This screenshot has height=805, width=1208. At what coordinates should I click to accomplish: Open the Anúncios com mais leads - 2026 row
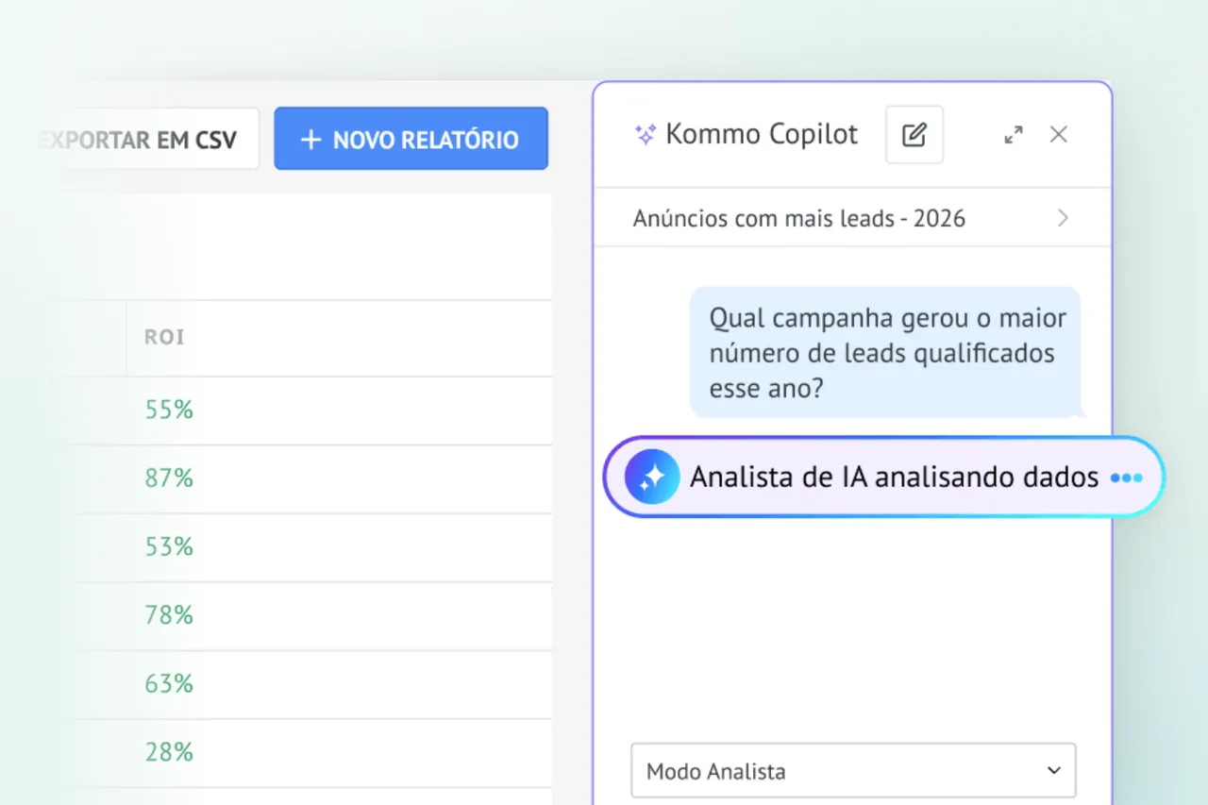[852, 218]
